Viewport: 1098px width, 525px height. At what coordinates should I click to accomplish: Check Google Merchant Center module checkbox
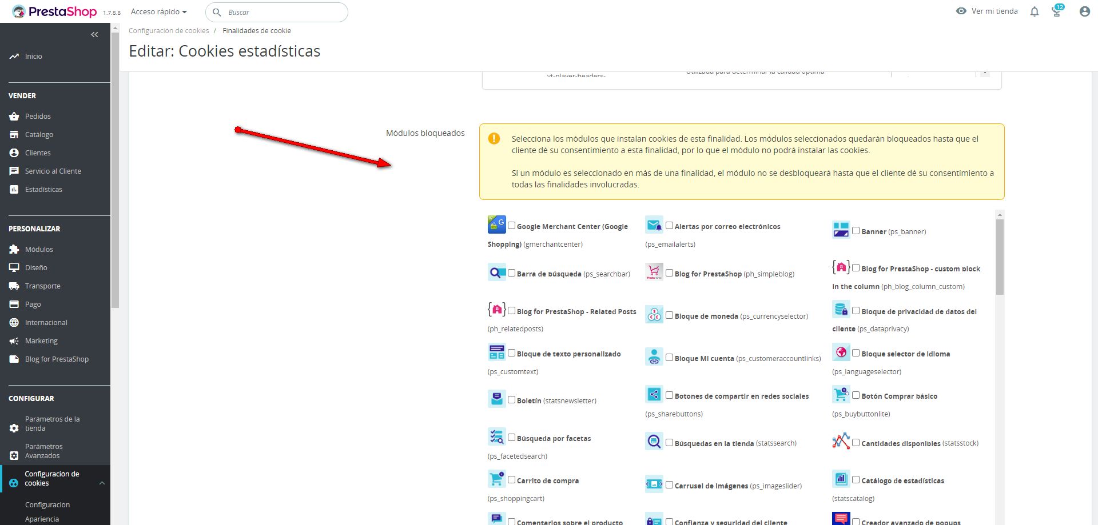(x=512, y=226)
